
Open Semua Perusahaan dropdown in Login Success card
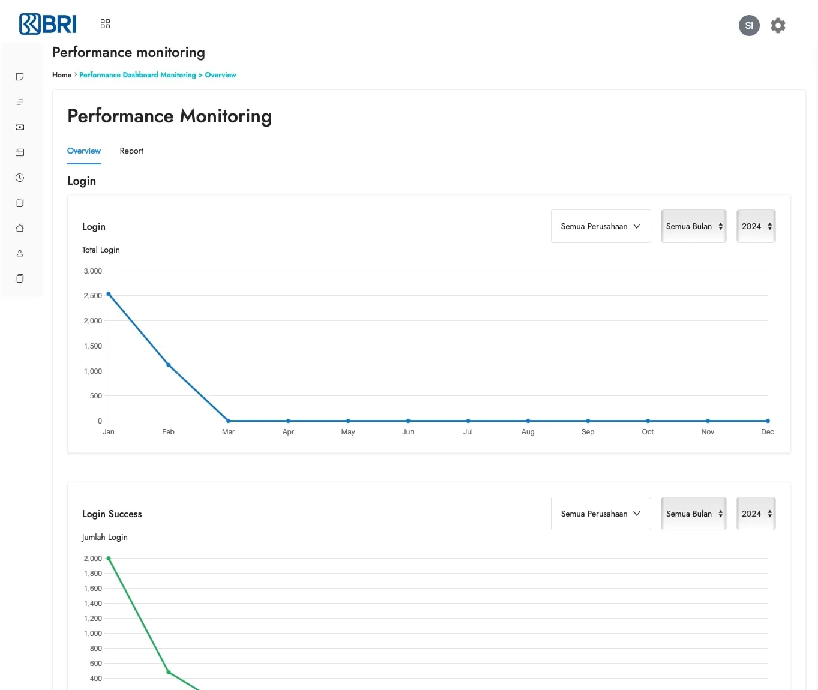click(601, 514)
